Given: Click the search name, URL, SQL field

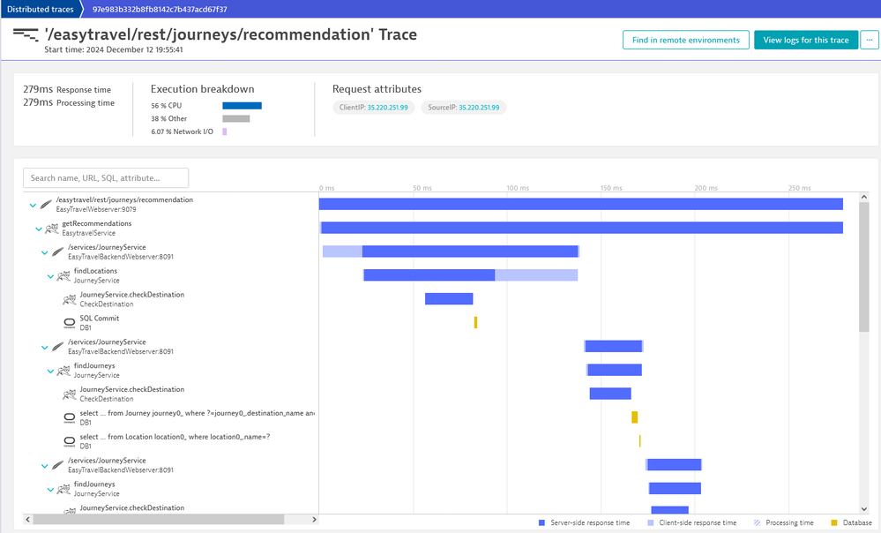Looking at the screenshot, I should pyautogui.click(x=106, y=177).
